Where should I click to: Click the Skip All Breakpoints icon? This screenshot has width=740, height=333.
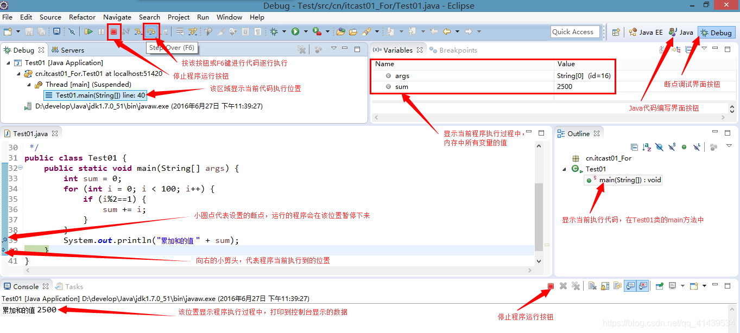[x=72, y=31]
